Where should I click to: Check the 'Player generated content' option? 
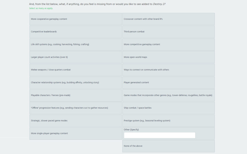tap(168, 82)
